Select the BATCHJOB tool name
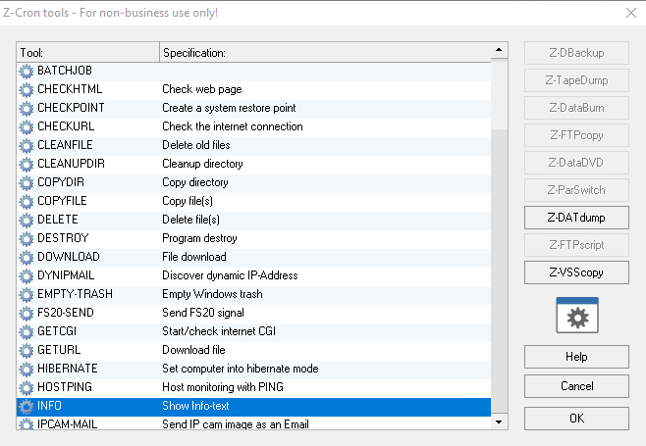Image resolution: width=646 pixels, height=446 pixels. coord(65,71)
